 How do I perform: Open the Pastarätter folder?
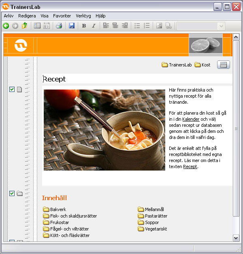(156, 216)
